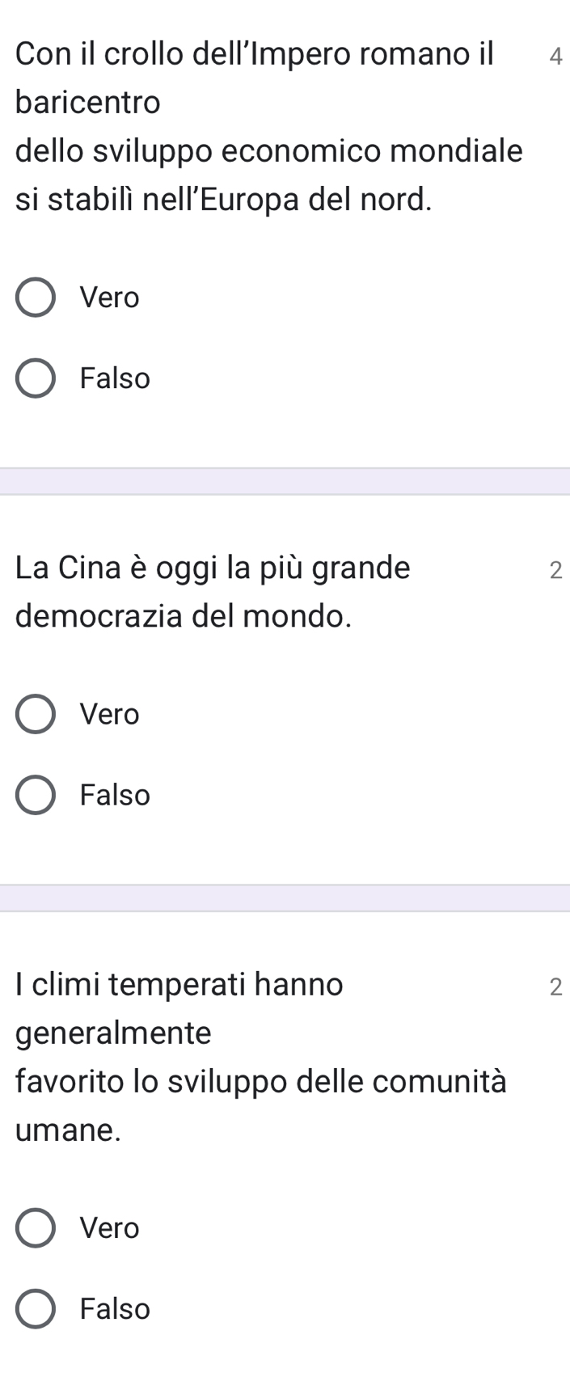Click the 'Falso' label text under Impero romano
The height and width of the screenshot is (1394, 570).
tap(116, 378)
